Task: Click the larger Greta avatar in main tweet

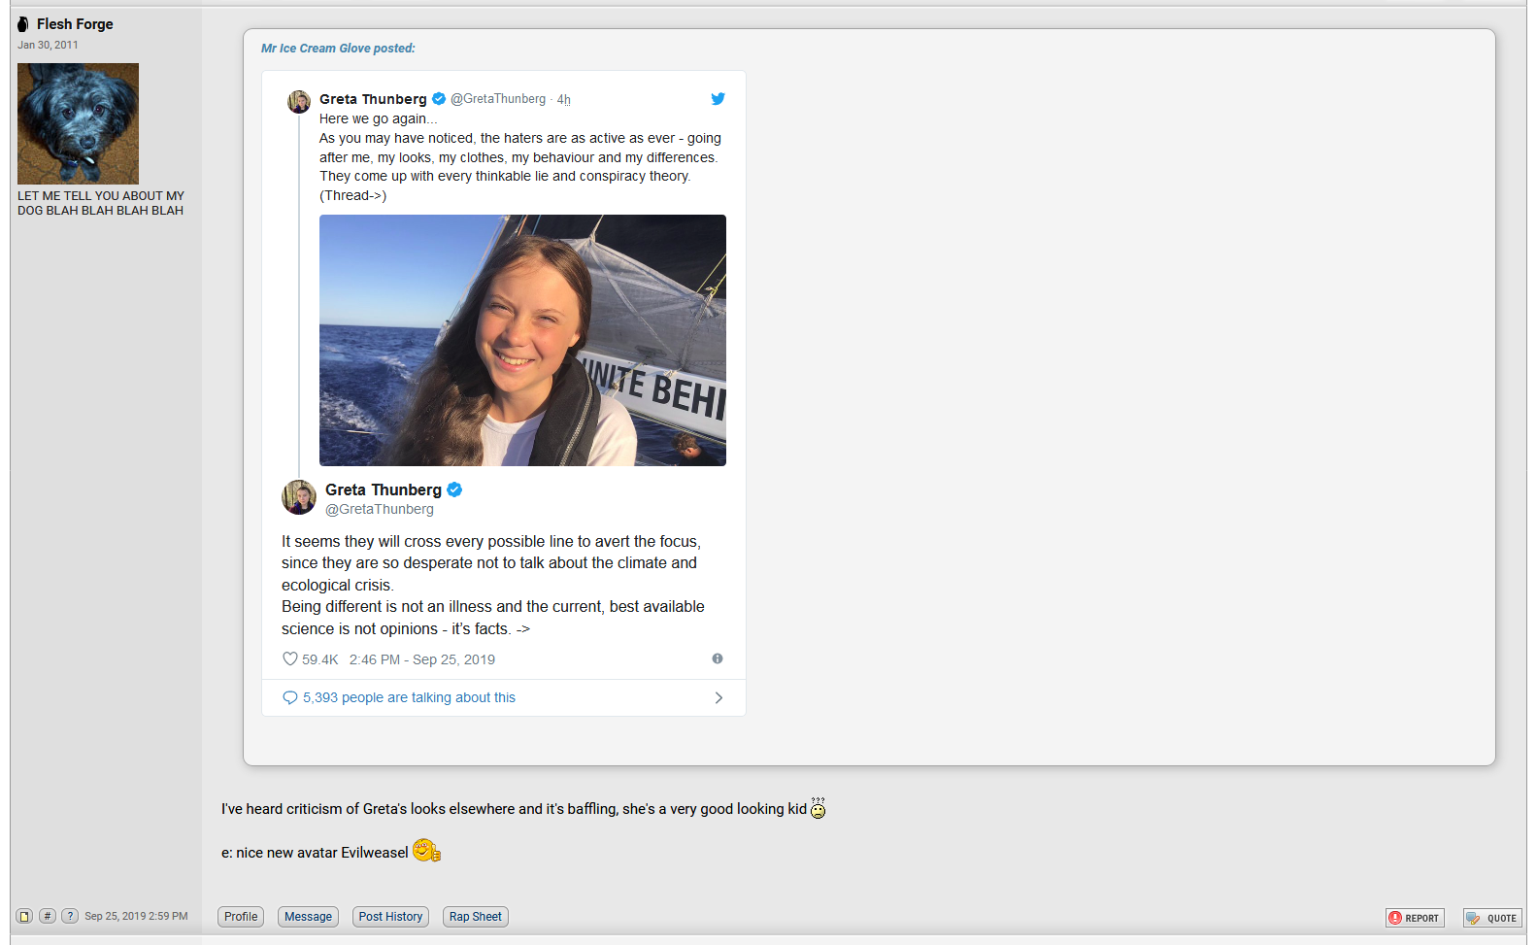Action: (299, 497)
